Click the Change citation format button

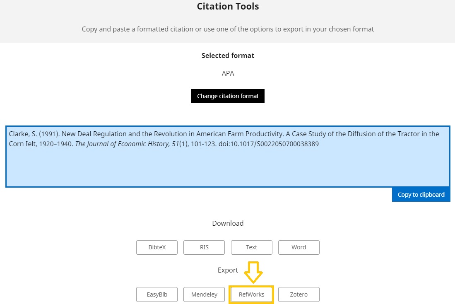click(x=228, y=96)
